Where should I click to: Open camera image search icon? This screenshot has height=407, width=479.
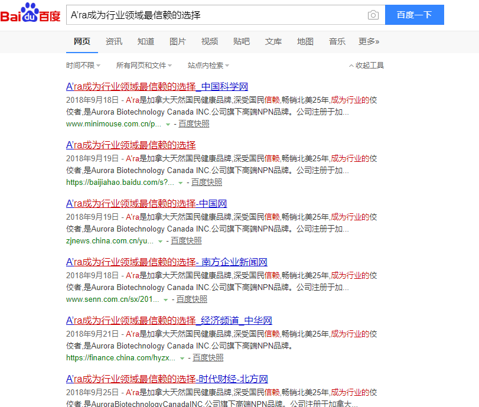click(373, 15)
